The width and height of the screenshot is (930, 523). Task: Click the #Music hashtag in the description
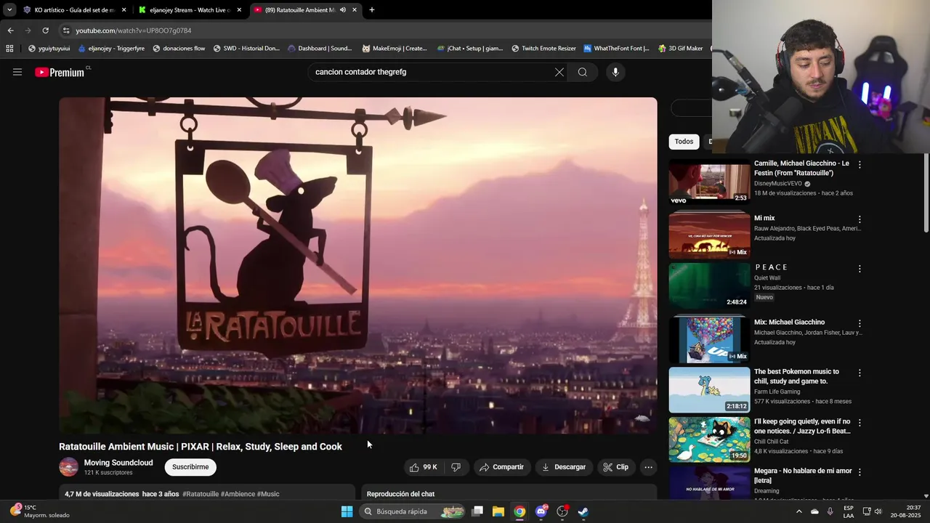(268, 494)
